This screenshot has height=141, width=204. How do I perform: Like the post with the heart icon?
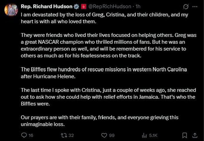[104, 135]
